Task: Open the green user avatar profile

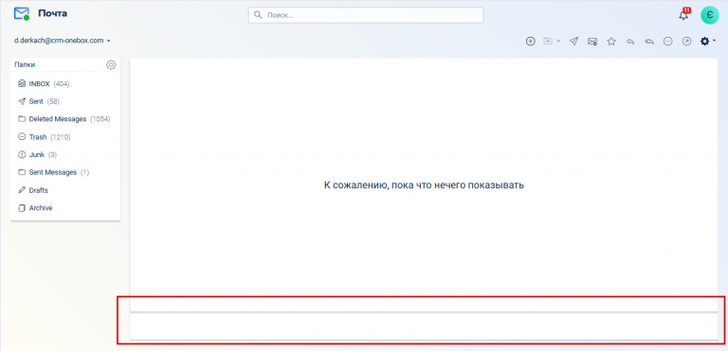Action: pyautogui.click(x=709, y=15)
